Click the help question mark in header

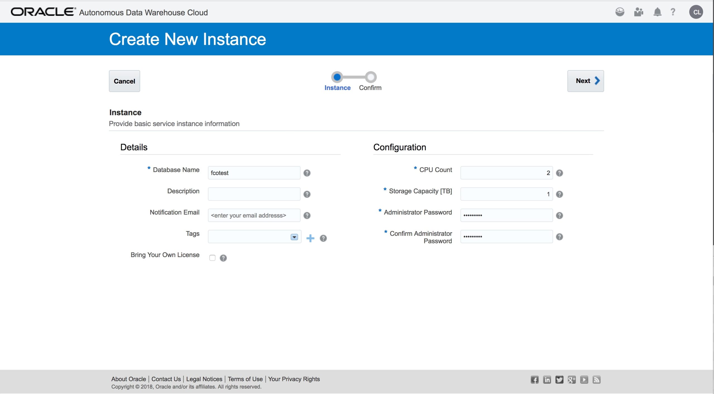tap(673, 12)
